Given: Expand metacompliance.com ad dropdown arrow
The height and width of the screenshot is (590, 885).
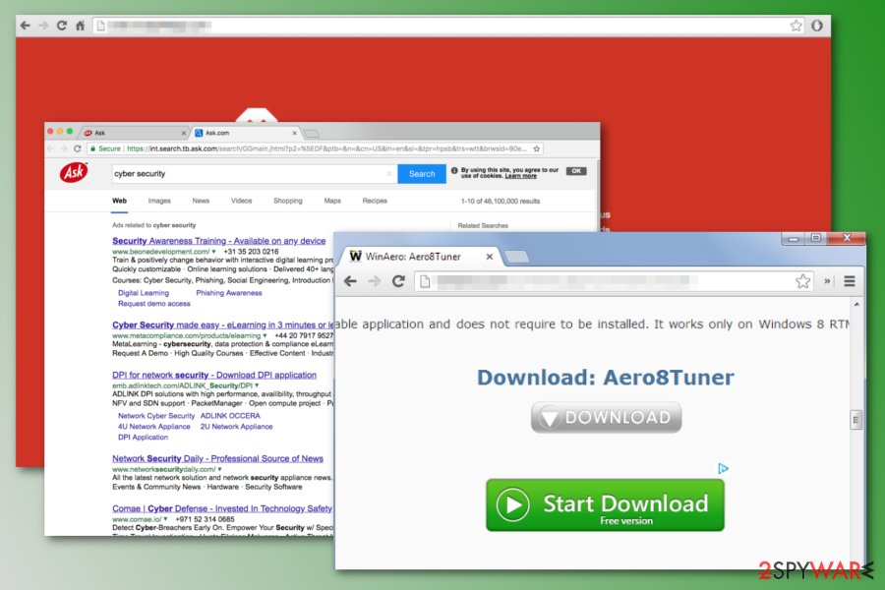Looking at the screenshot, I should pos(265,336).
